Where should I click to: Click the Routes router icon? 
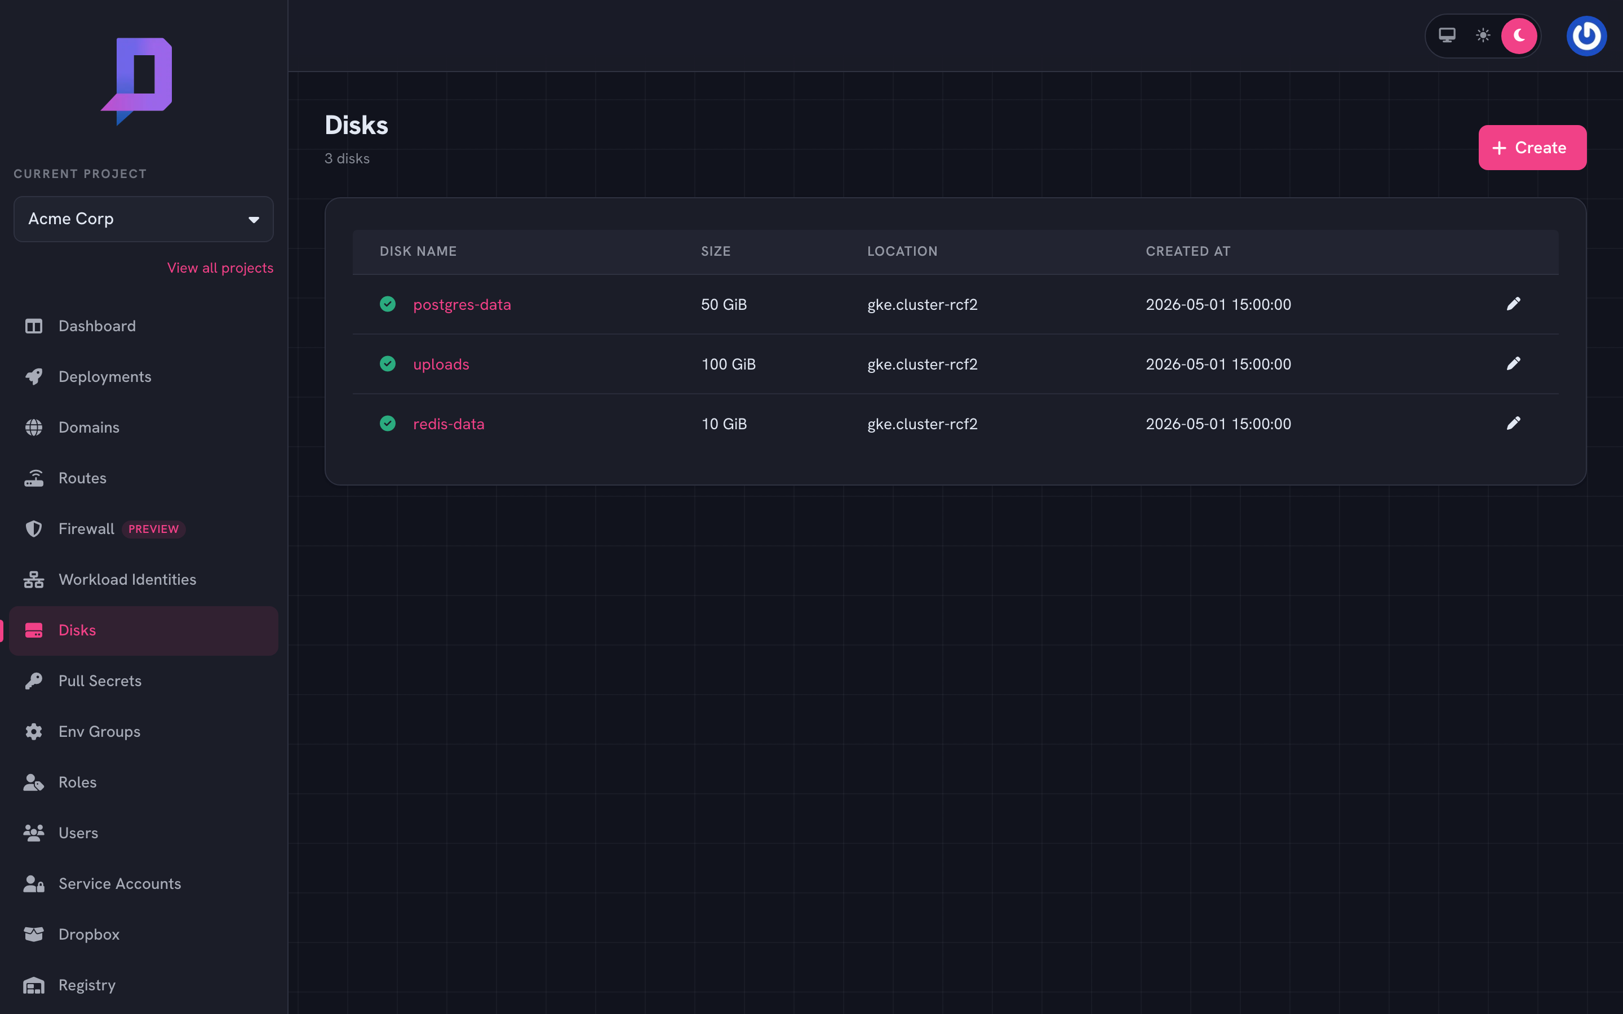tap(34, 478)
